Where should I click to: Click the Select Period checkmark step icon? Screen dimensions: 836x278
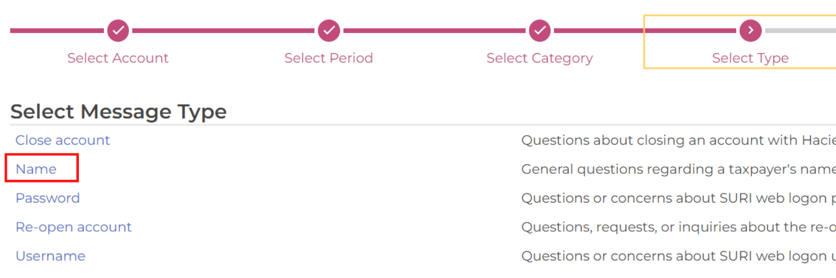coord(329,31)
